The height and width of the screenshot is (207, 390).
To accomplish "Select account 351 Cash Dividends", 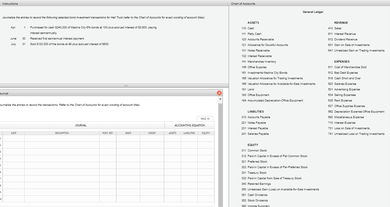I will click(x=254, y=195).
